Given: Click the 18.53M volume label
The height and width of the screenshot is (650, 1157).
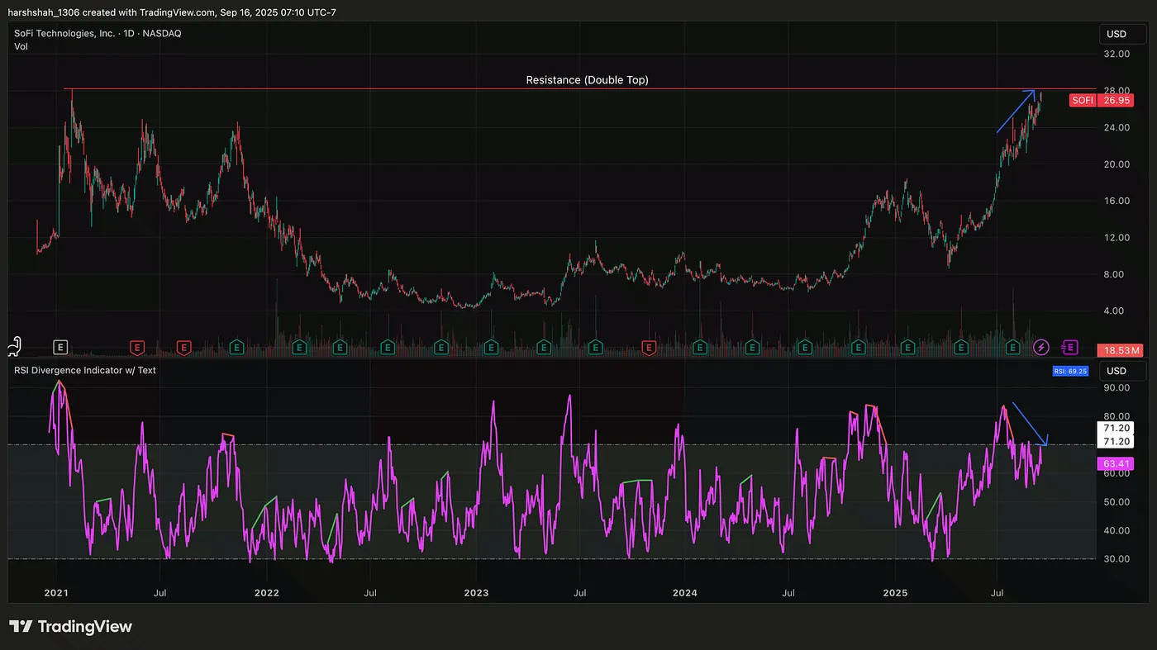Looking at the screenshot, I should tap(1121, 350).
